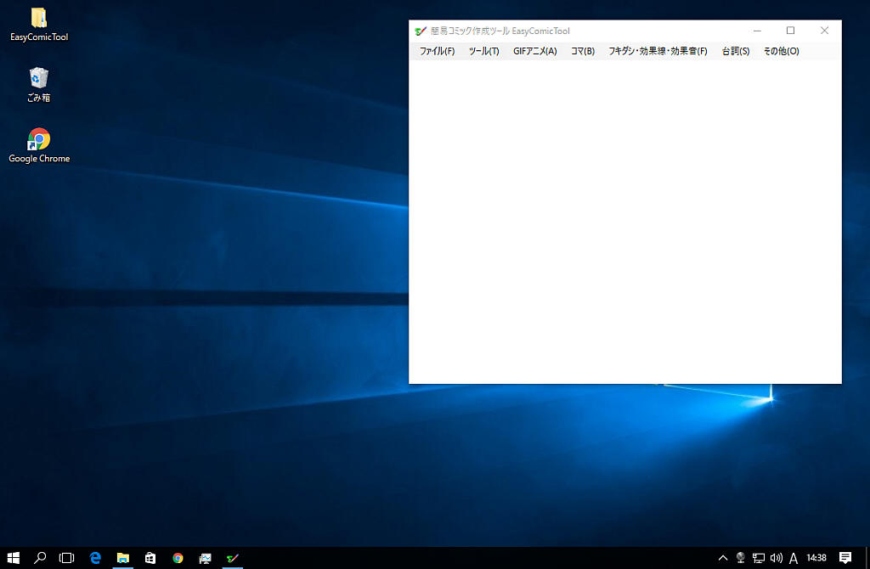Viewport: 870px width, 569px height.
Task: Maximize the EasyComicTool window
Action: (791, 31)
